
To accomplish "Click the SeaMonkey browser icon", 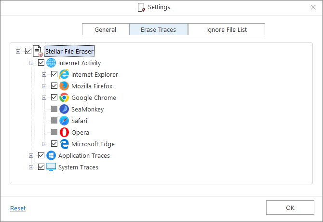I will coord(64,109).
